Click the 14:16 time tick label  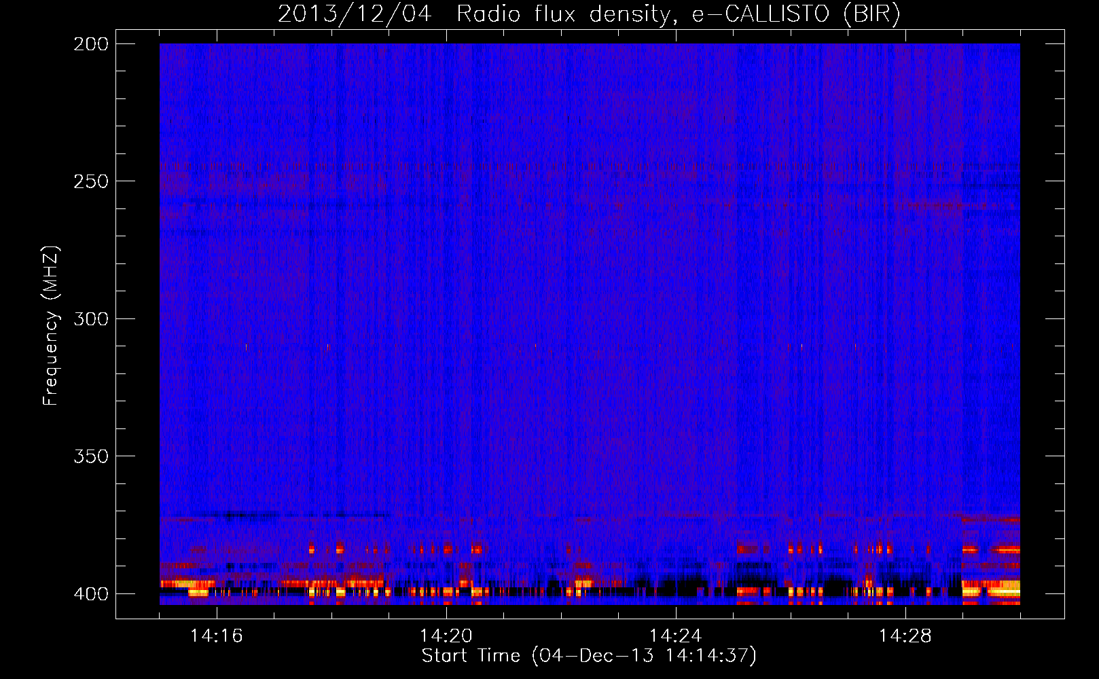pos(217,636)
